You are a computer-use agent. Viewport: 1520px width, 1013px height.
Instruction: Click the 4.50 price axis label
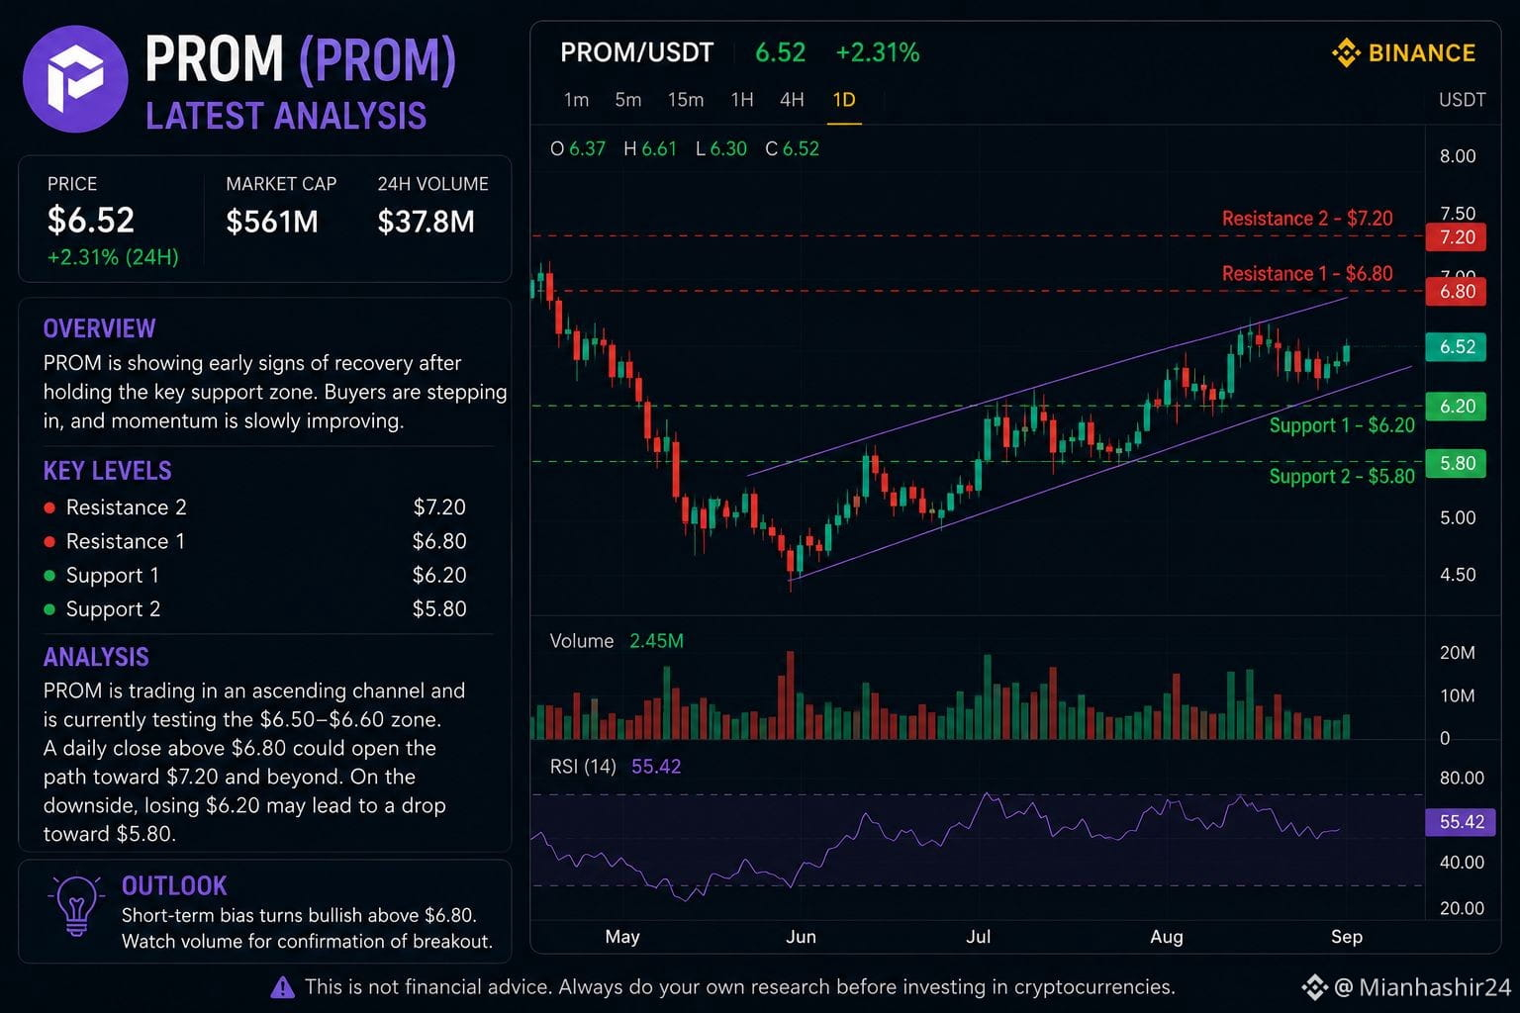1458,575
